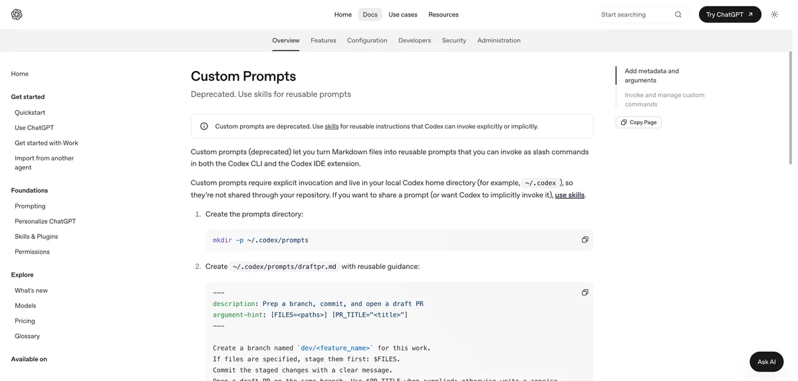Open Glossary in the sidebar
The width and height of the screenshot is (798, 381).
(x=27, y=337)
